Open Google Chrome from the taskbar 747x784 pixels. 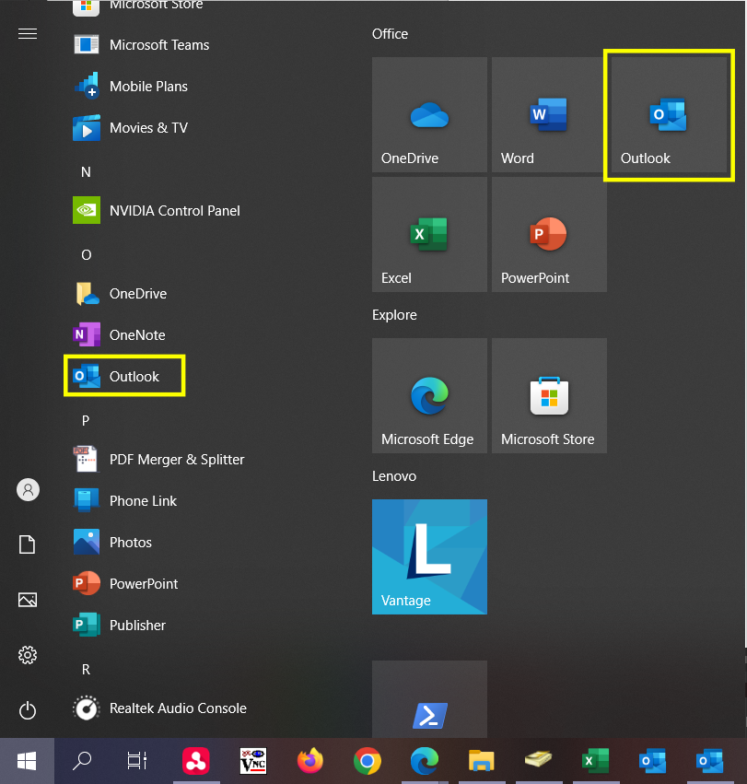(367, 761)
